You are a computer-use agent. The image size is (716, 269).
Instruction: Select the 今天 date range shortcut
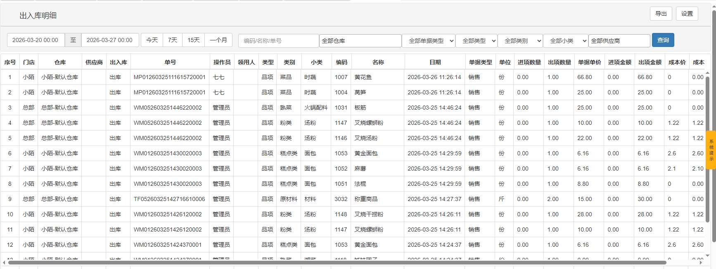[x=152, y=40]
